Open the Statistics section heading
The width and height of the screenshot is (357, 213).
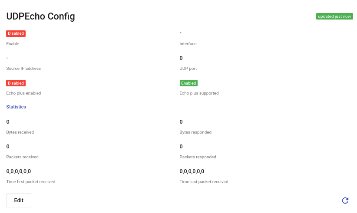16,107
